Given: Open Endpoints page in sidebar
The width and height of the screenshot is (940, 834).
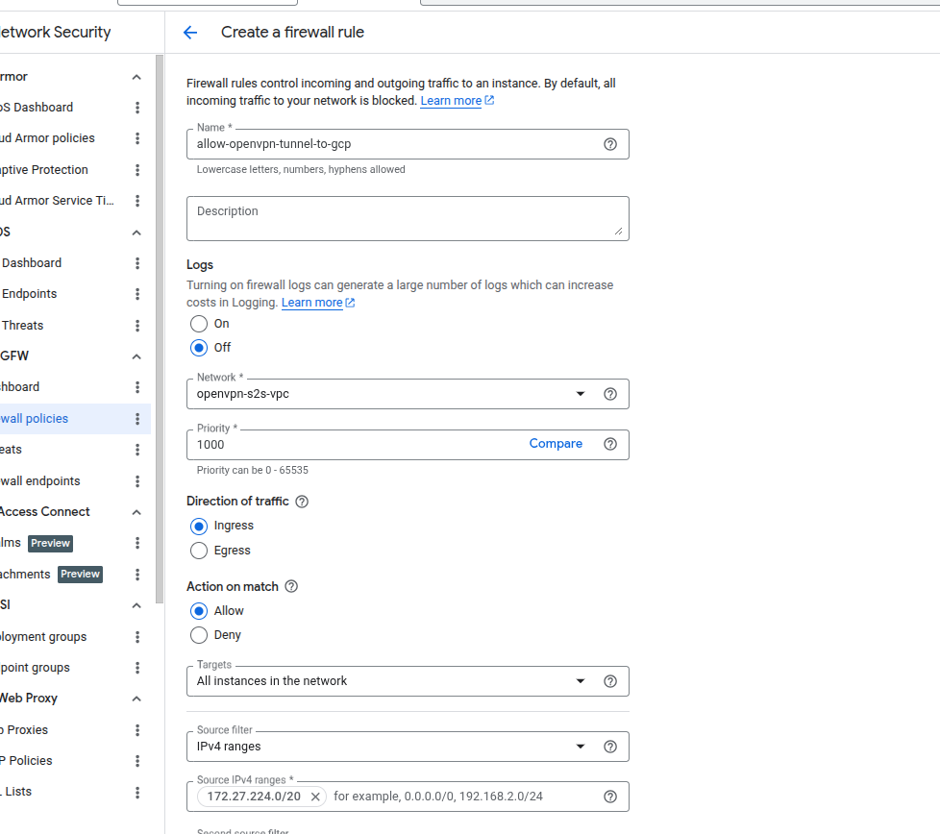Looking at the screenshot, I should click(x=30, y=294).
